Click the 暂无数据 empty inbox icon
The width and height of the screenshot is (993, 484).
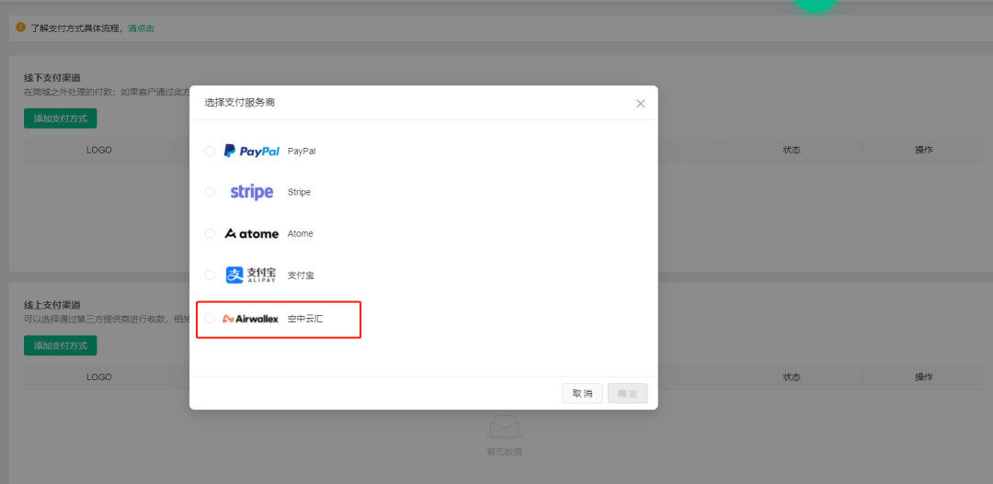click(504, 427)
